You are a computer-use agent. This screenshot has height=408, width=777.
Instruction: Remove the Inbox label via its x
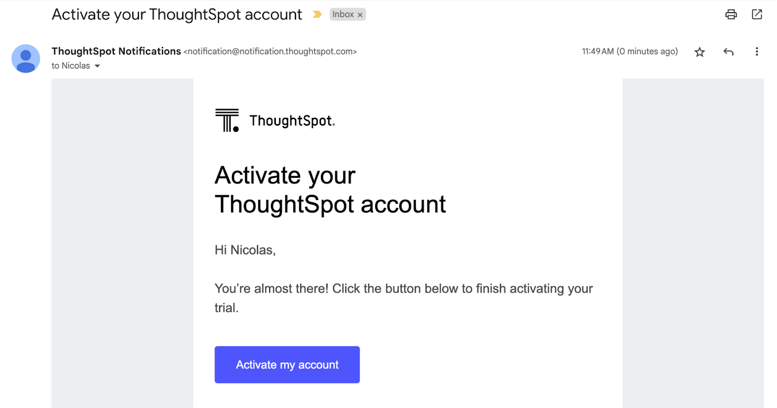(360, 15)
